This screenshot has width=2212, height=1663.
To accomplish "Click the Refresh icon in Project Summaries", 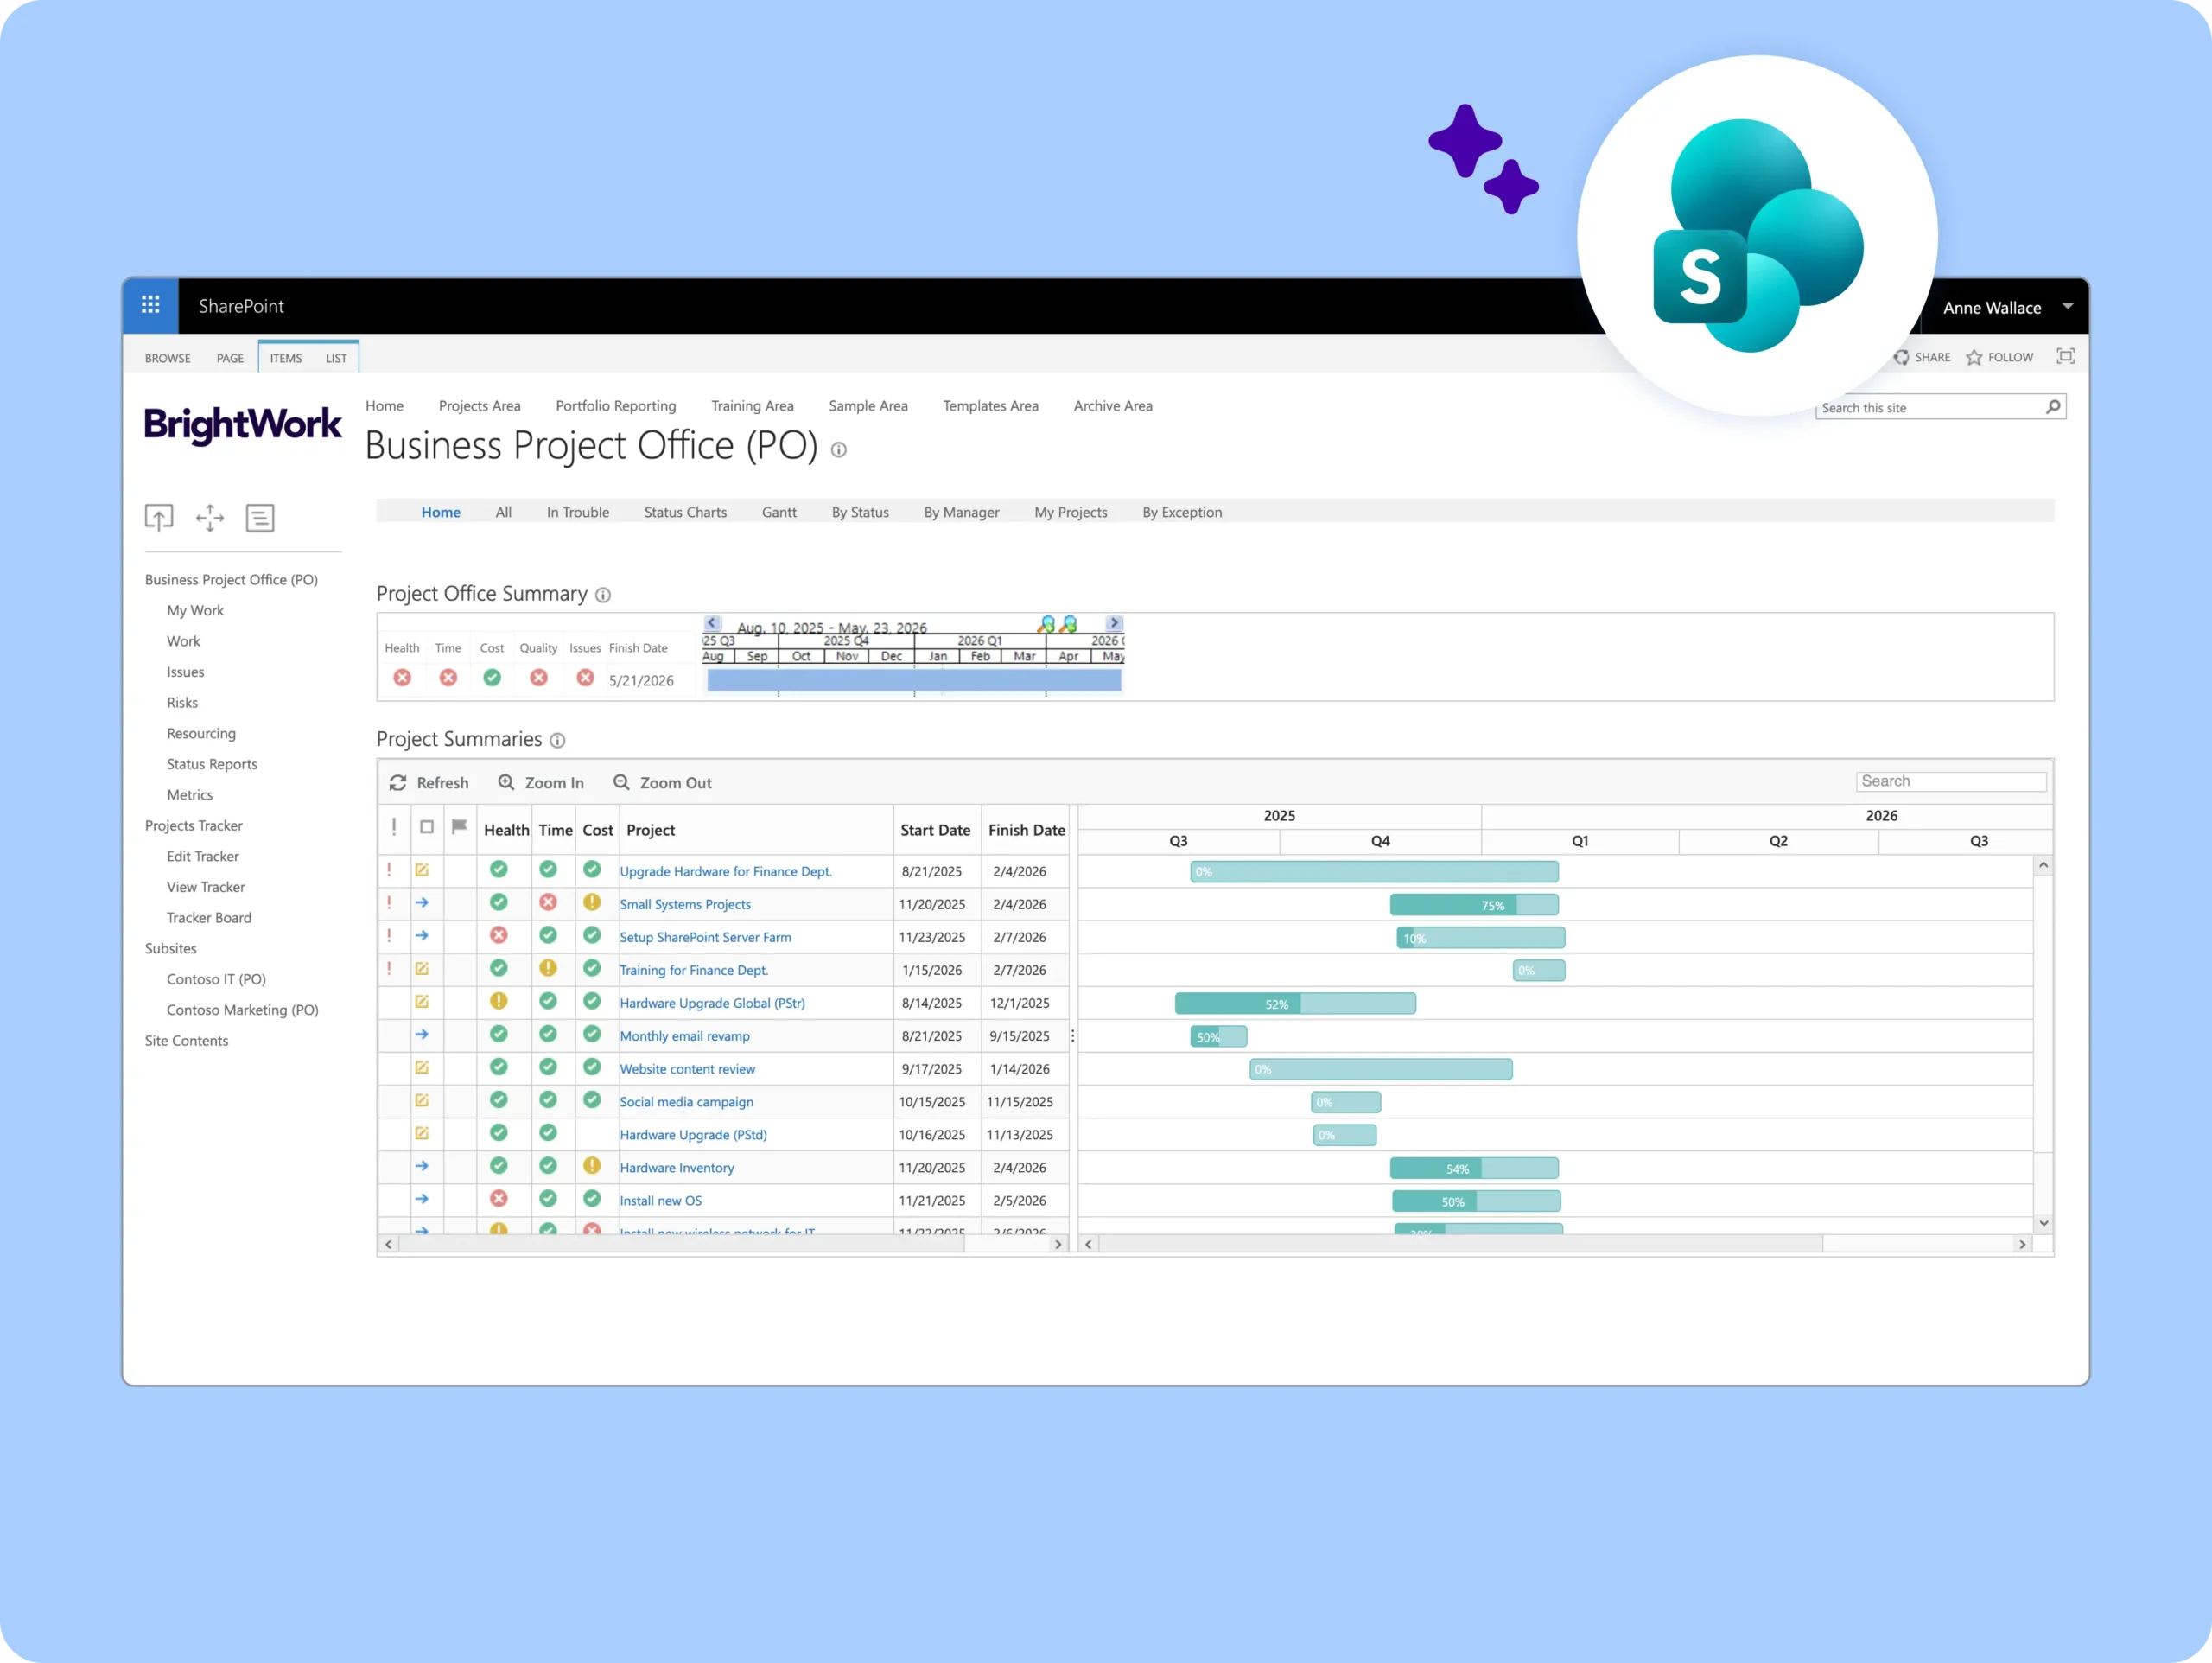I will pyautogui.click(x=398, y=782).
